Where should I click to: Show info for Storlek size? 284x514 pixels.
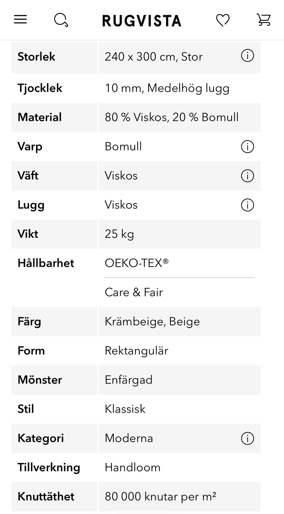point(247,56)
